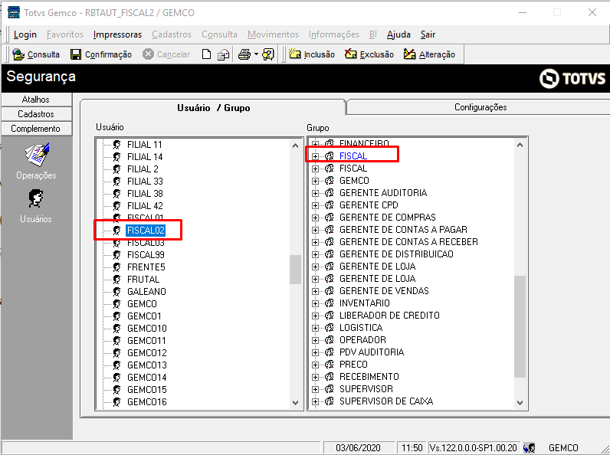Click the Usuário list scroll-up arrow

tap(295, 146)
